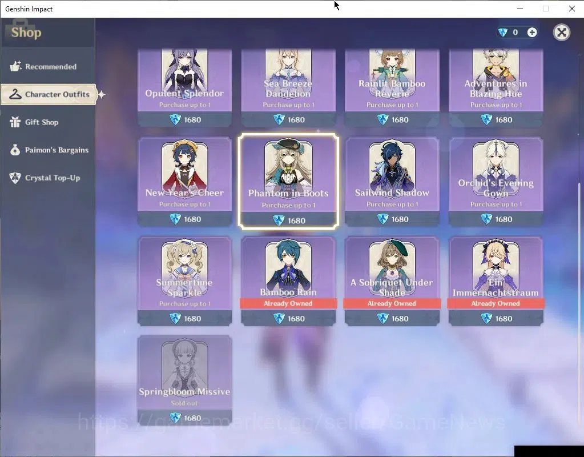Click the 1680 price of Sailwind Shadow
This screenshot has width=584, height=457.
(x=400, y=219)
